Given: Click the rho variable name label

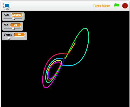Looking at the screenshot, I should pos(6,25).
